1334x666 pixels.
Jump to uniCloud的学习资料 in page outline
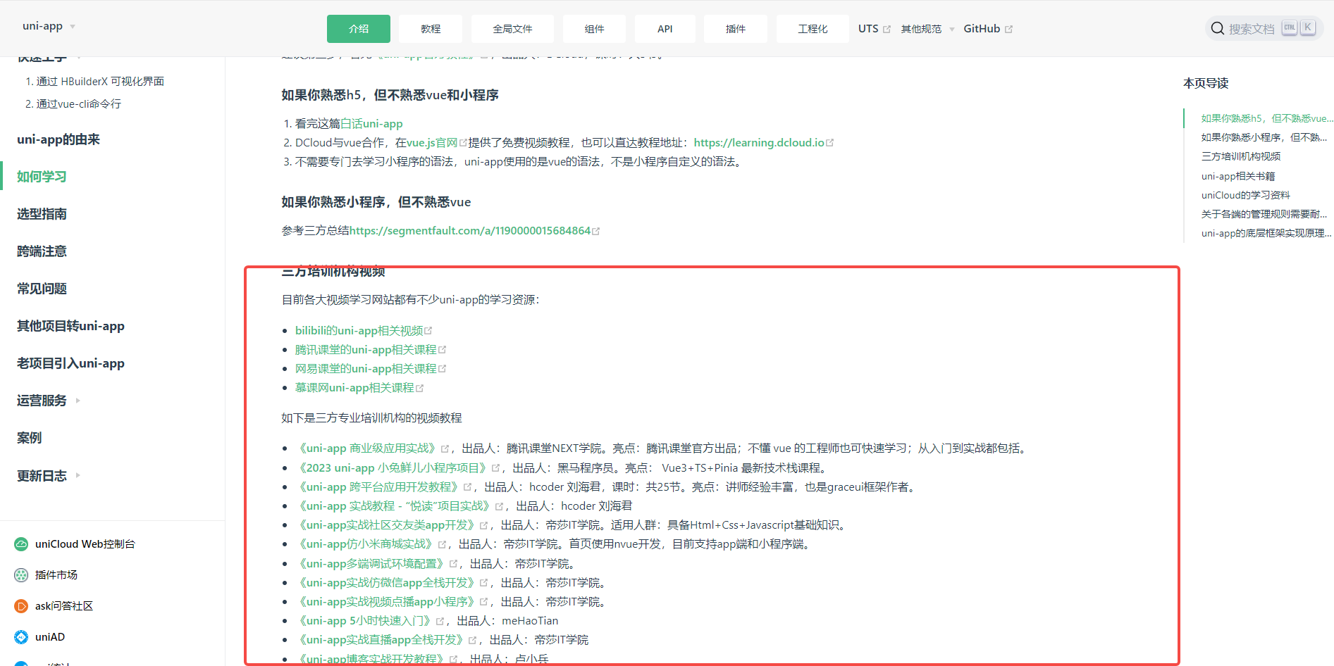(1246, 195)
